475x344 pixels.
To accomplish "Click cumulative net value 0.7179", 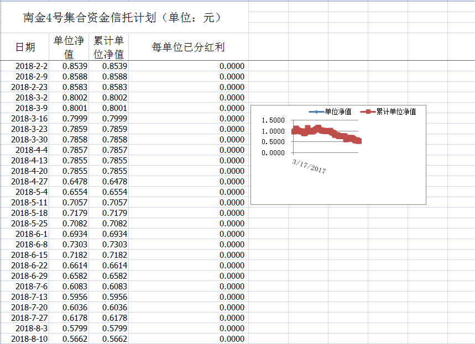I will (x=108, y=213).
